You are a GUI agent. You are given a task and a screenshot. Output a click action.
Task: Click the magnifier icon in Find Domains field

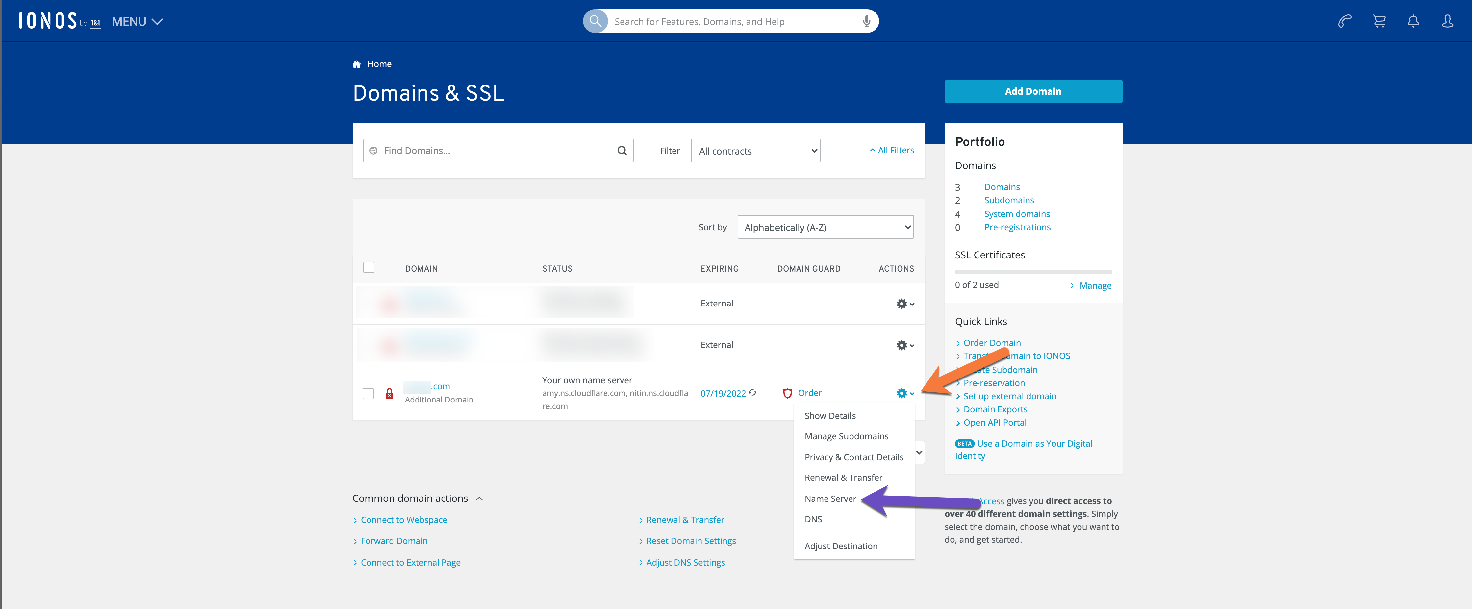(x=622, y=151)
